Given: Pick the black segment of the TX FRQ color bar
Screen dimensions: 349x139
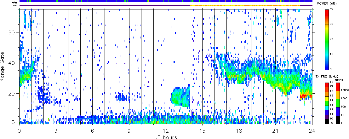Looking at the screenshot, I should pos(327,122).
